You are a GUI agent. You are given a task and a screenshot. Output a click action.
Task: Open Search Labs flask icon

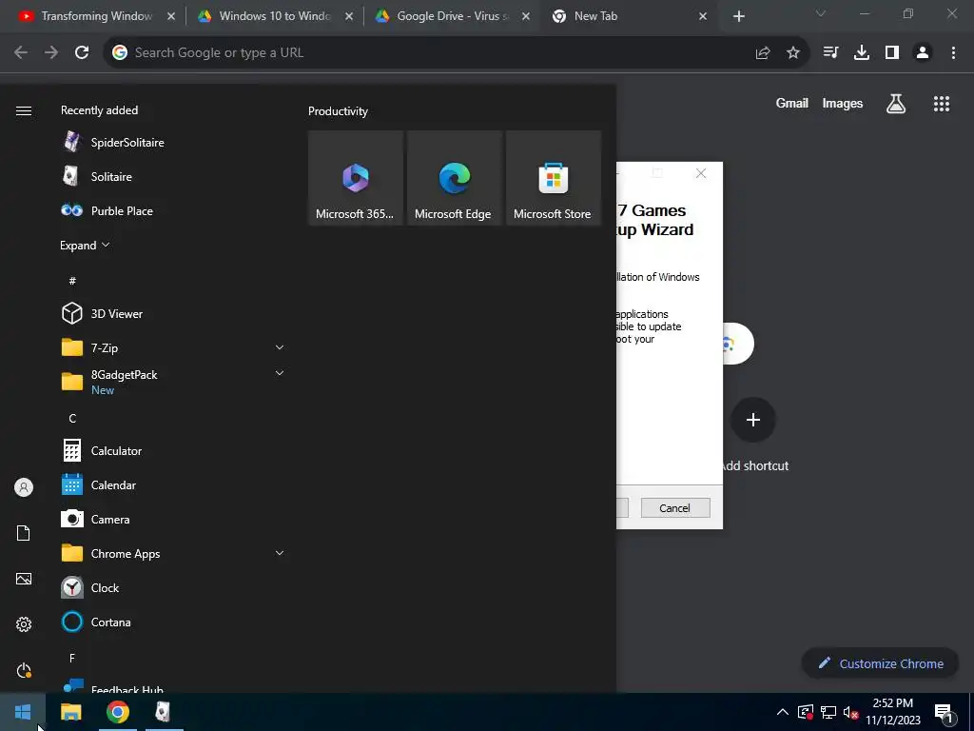click(x=896, y=104)
